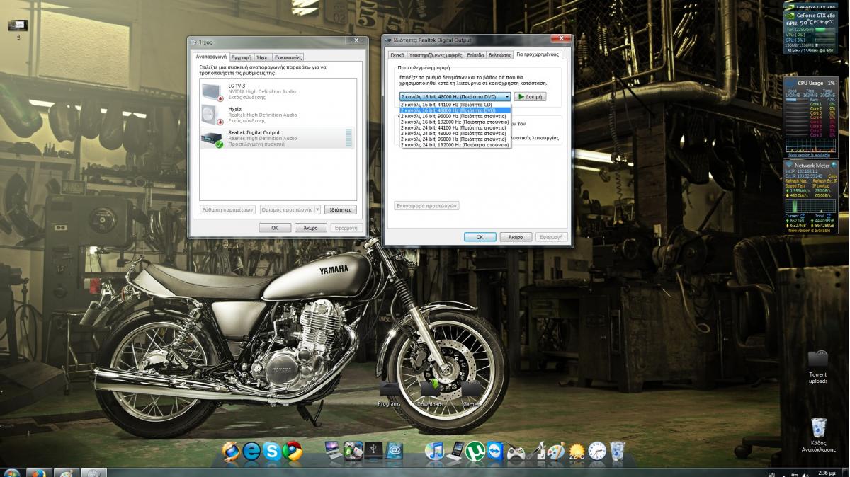The image size is (850, 477).
Task: Open the iMac computer dock icon
Action: pos(333,450)
